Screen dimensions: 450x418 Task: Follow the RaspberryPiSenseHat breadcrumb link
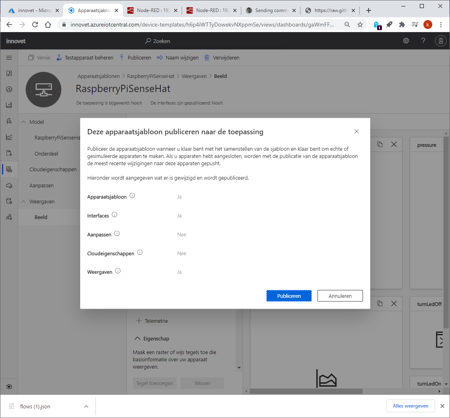(151, 76)
